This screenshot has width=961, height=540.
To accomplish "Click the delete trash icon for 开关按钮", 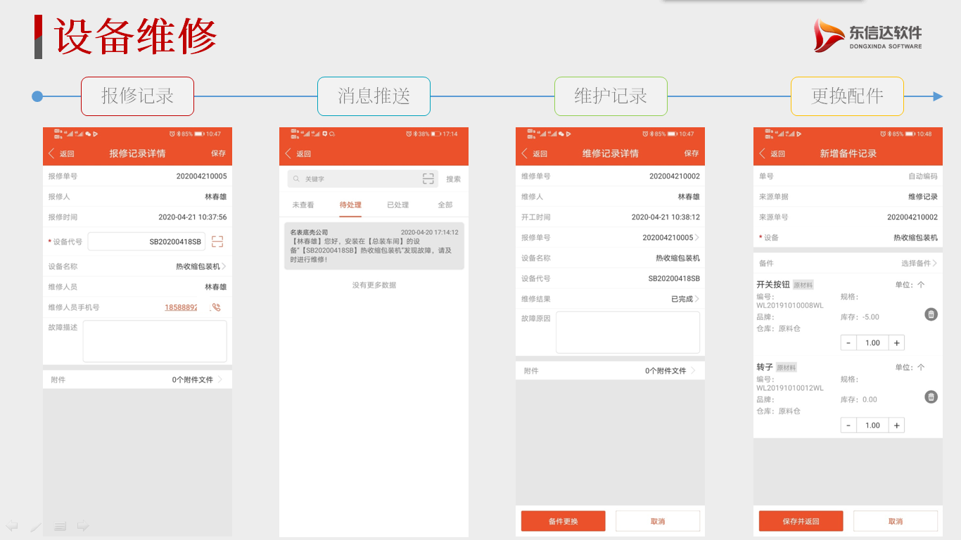I will 931,314.
